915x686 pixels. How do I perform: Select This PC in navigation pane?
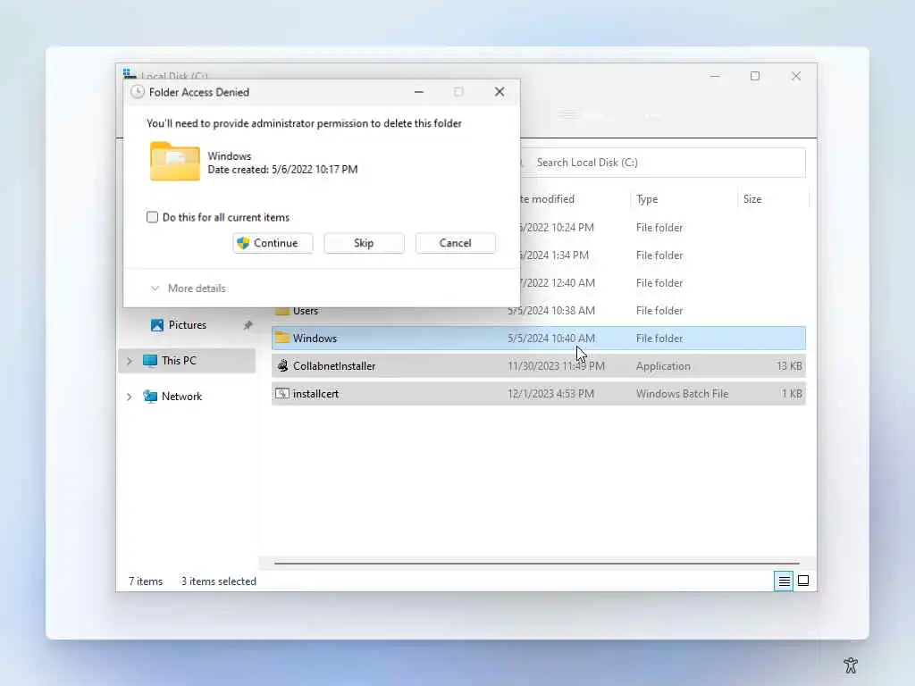(187, 361)
